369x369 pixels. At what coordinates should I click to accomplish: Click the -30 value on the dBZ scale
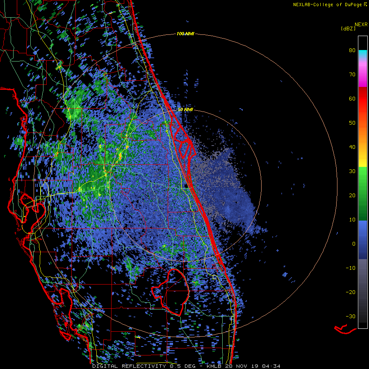pos(351,317)
